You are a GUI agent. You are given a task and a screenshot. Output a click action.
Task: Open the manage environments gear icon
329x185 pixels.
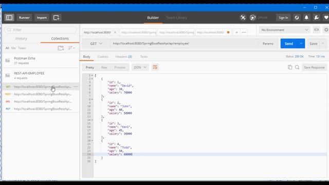click(x=326, y=30)
